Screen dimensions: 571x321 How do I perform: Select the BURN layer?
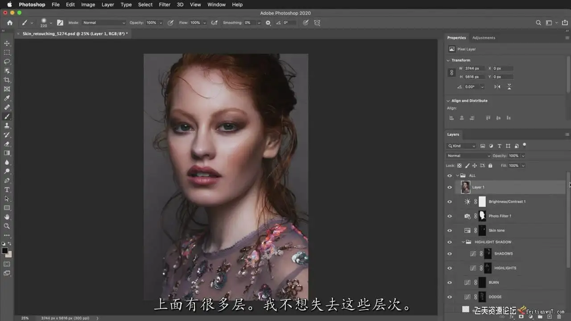coord(493,282)
